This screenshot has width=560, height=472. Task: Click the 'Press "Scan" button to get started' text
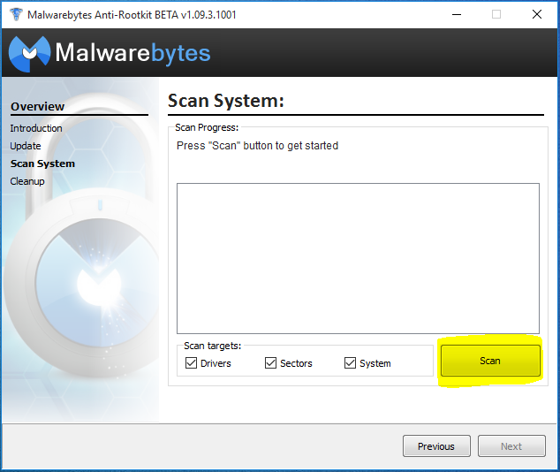pyautogui.click(x=258, y=146)
